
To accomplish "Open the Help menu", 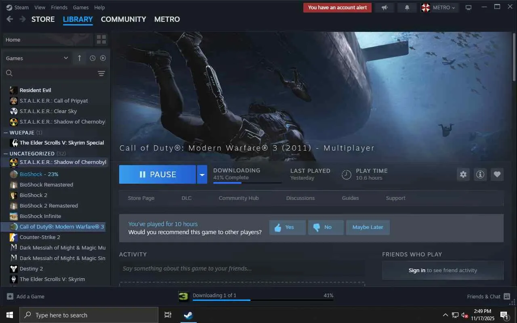I will pyautogui.click(x=99, y=7).
